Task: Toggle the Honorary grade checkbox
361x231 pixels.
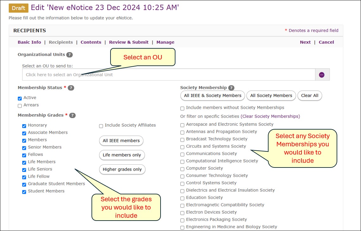Action: [x=24, y=126]
